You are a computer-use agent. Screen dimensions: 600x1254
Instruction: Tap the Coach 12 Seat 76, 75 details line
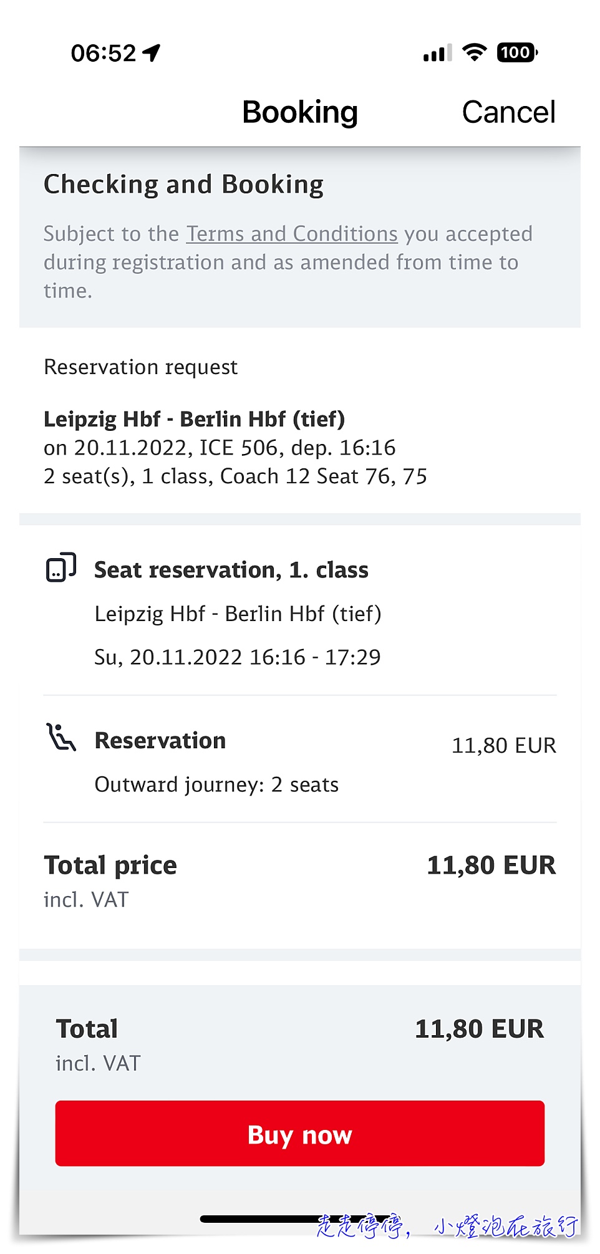click(235, 476)
